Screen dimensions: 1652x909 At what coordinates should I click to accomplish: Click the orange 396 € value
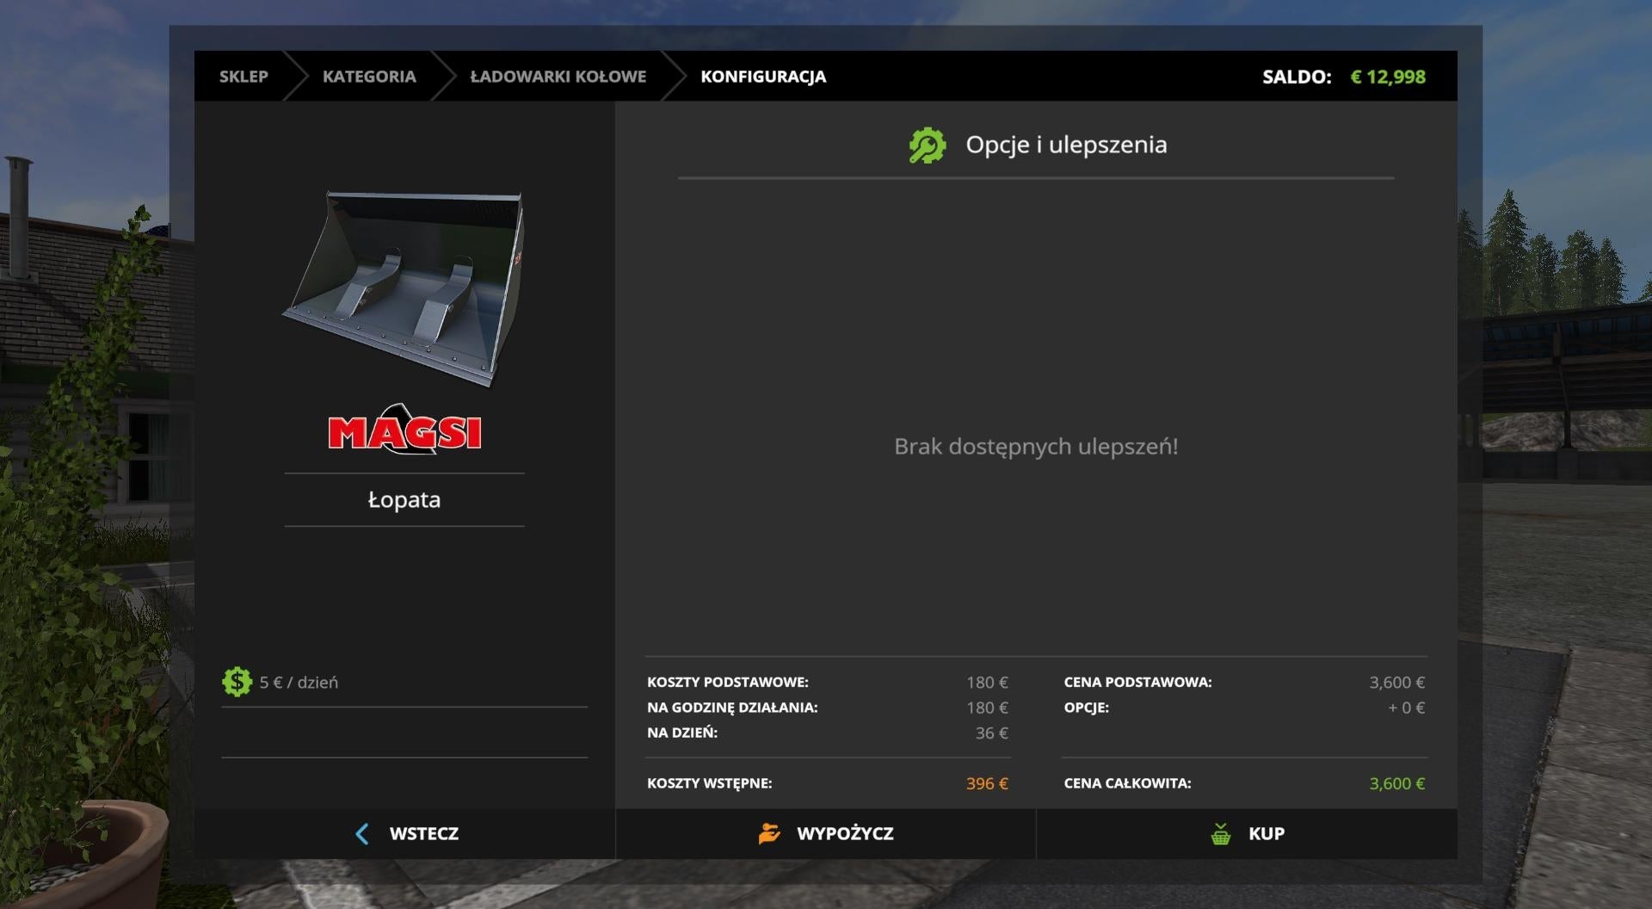987,783
